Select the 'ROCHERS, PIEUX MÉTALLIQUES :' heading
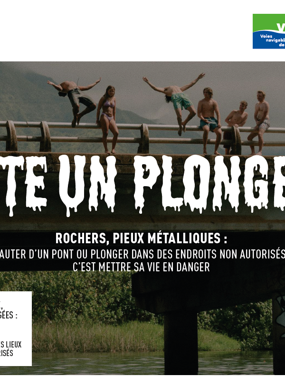This screenshot has width=285, height=377. [x=141, y=238]
